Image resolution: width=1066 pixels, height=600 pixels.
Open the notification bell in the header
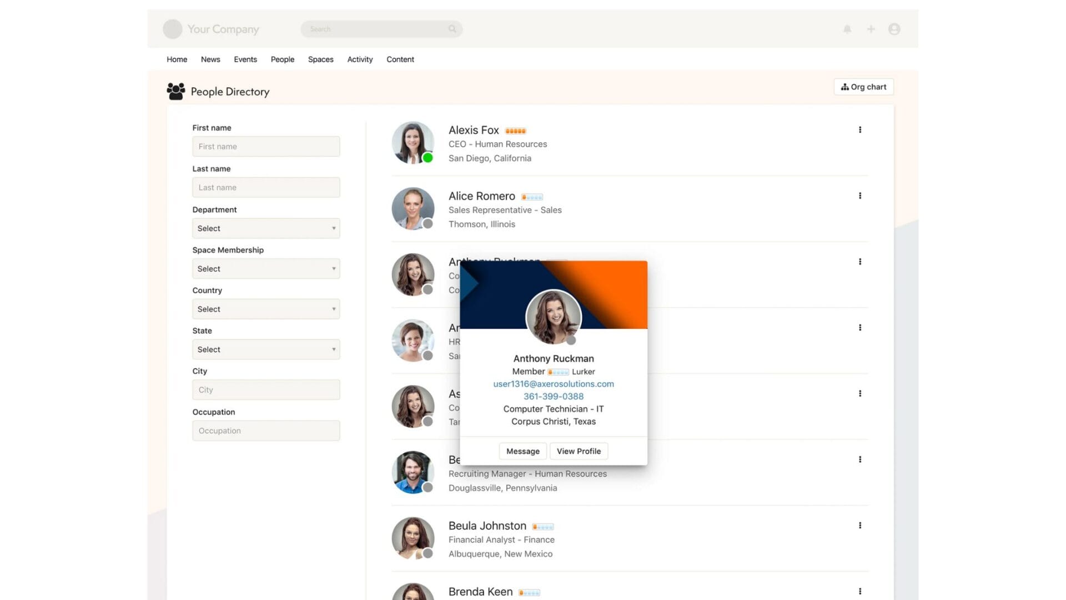[x=847, y=29]
